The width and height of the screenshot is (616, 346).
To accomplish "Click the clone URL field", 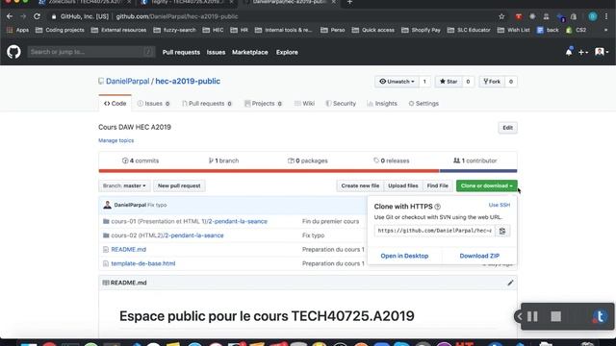I will [435, 231].
